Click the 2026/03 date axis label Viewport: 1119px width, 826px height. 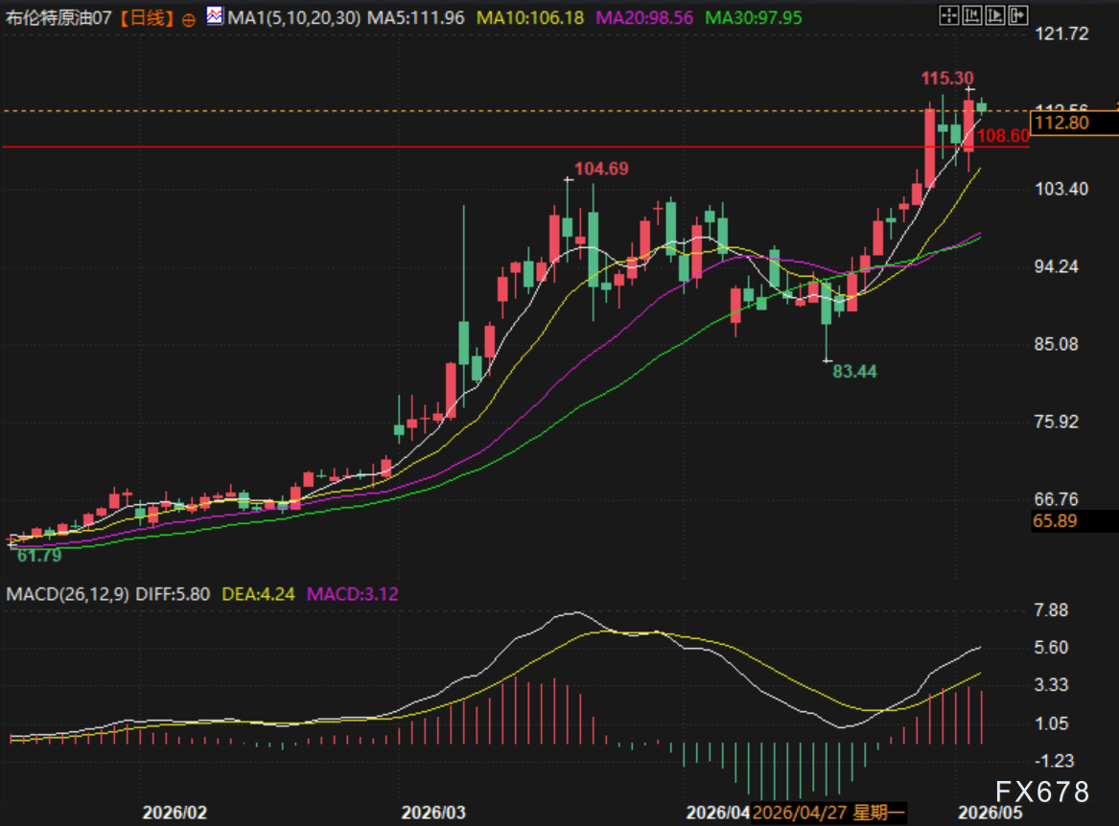(433, 813)
